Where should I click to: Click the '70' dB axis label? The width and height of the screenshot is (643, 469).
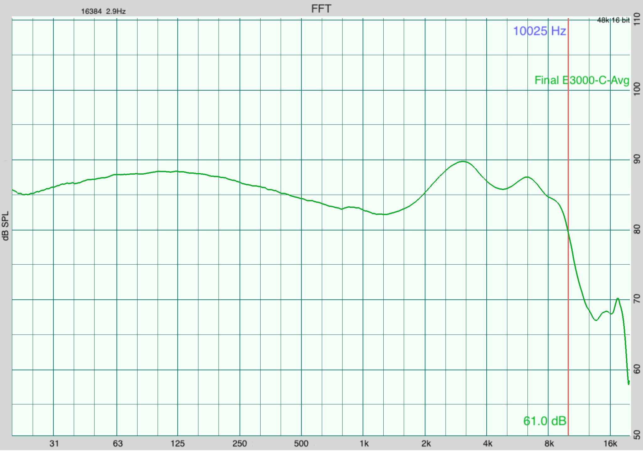[637, 299]
